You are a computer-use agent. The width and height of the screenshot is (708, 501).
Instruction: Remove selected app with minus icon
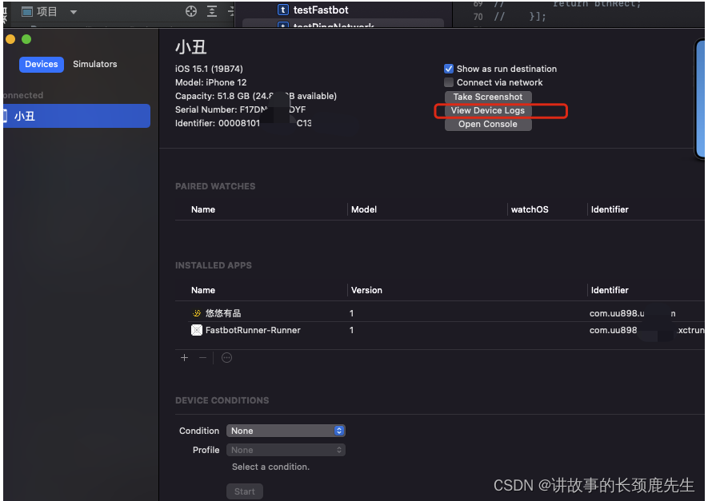point(202,358)
